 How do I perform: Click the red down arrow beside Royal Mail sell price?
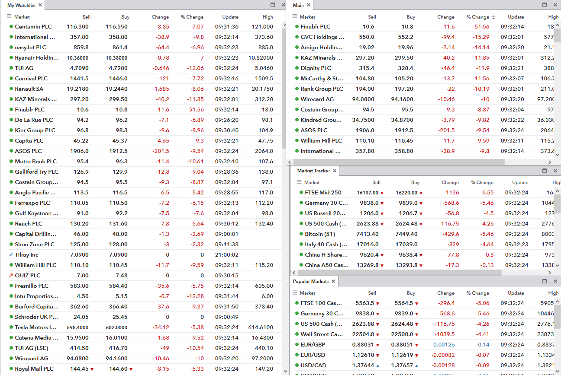[x=92, y=369]
